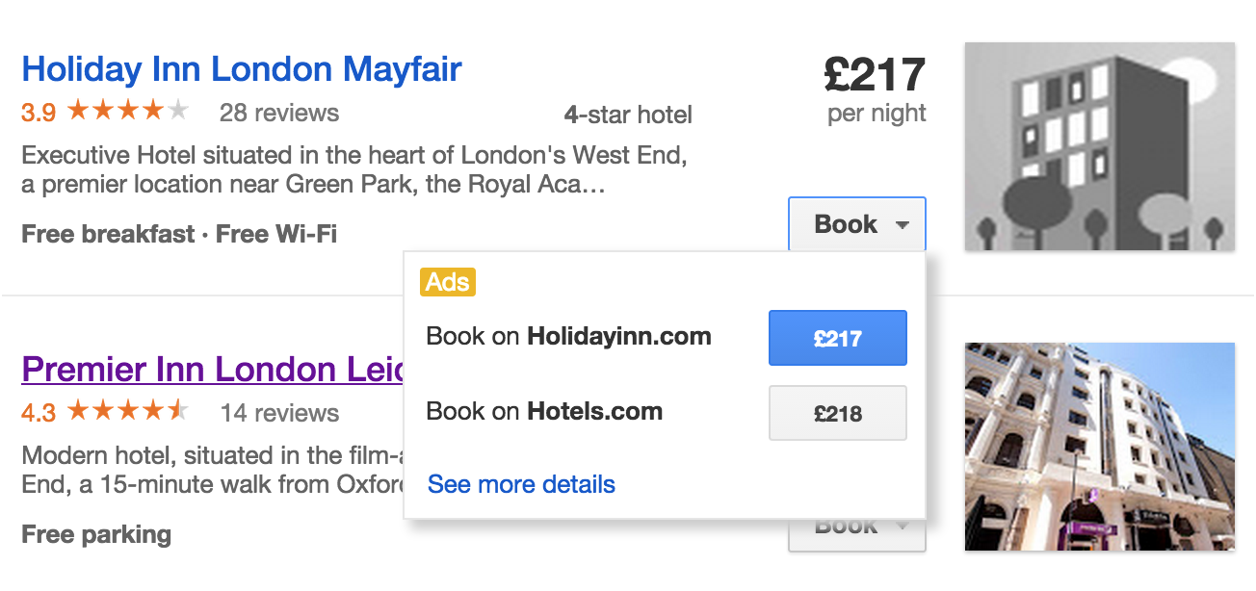1256x591 pixels.
Task: Click the Holiday Inn placeholder building image
Action: tap(1099, 146)
